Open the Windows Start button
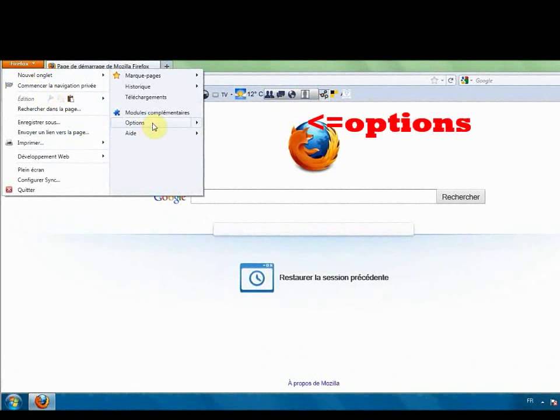 (13, 402)
